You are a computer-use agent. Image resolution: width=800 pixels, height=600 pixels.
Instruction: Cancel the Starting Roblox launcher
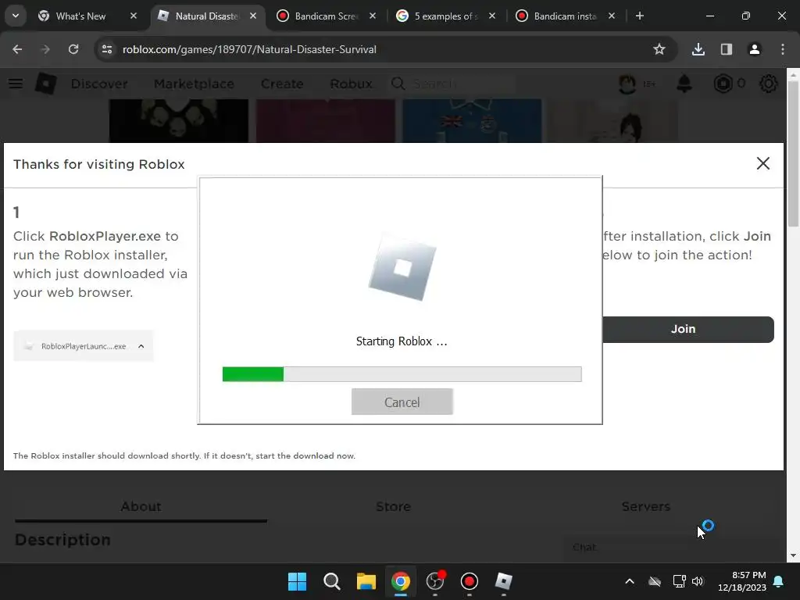point(402,402)
